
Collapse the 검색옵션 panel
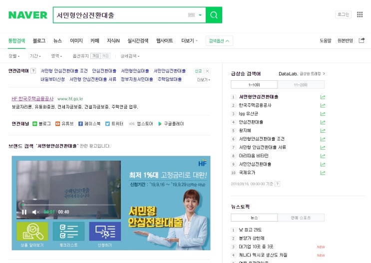(219, 41)
